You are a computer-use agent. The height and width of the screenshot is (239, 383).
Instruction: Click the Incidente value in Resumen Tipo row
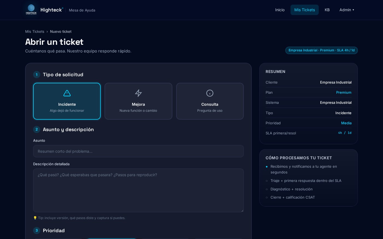pos(343,113)
